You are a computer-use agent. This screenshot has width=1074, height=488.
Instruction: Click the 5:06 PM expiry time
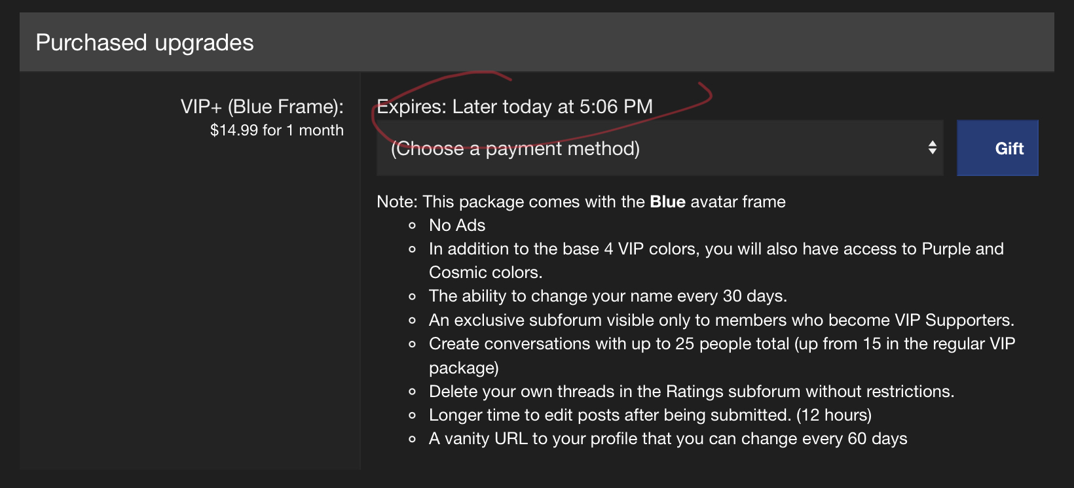coord(616,107)
